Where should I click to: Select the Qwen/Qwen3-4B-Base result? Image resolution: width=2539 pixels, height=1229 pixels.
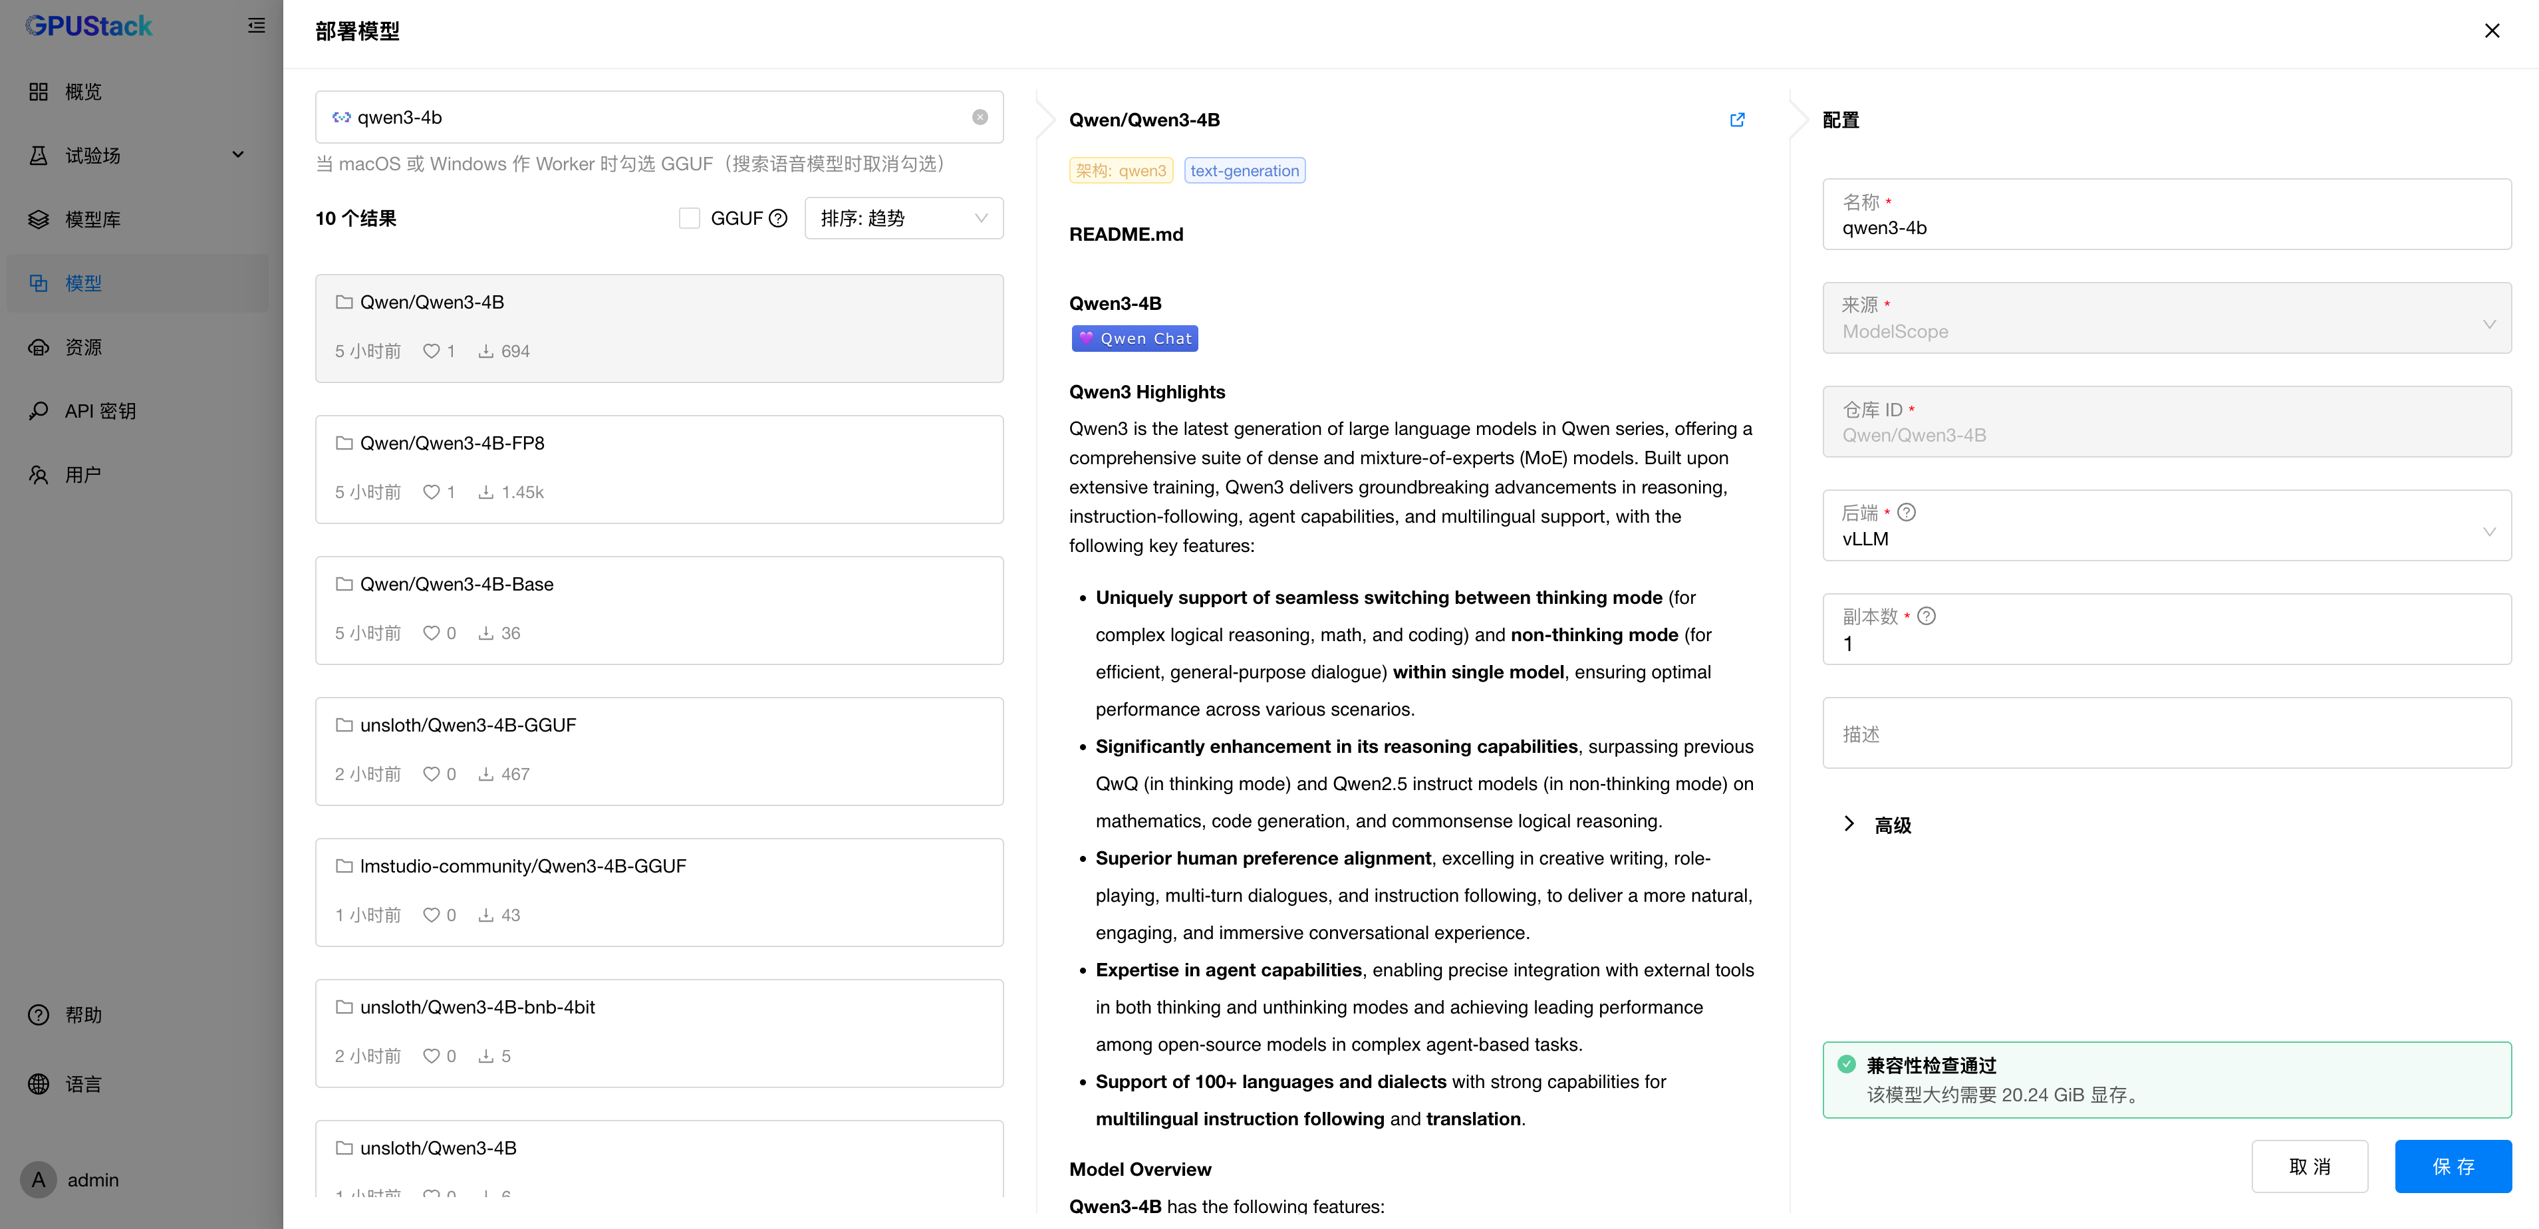point(660,610)
